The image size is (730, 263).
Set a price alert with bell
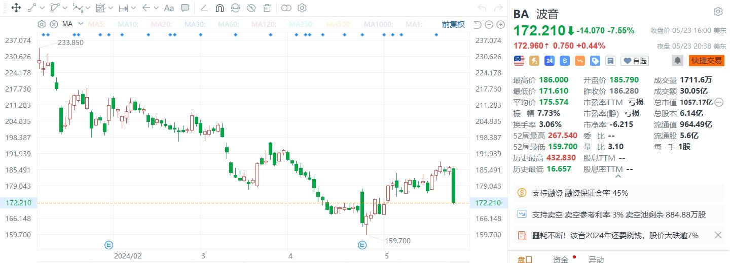click(677, 61)
